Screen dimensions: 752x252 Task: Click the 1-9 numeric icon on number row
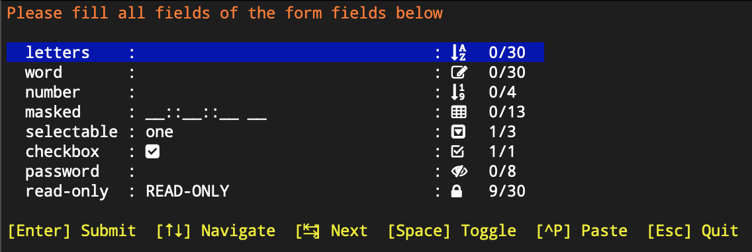click(459, 92)
